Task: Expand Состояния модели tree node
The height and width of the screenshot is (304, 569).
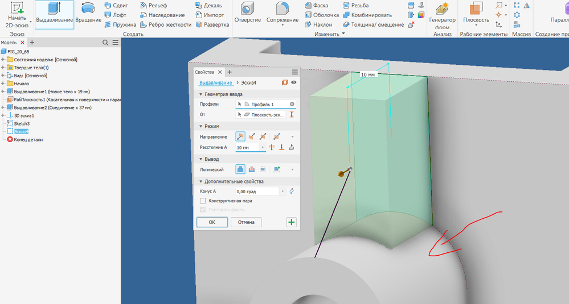Action: click(3, 59)
